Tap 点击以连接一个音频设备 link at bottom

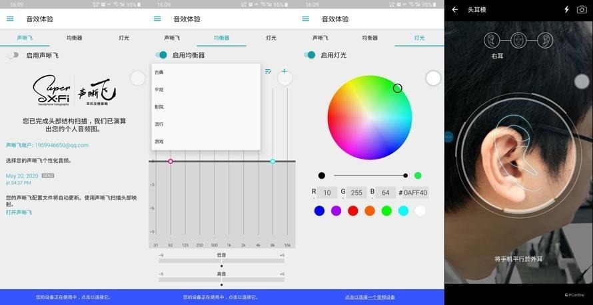[x=370, y=297]
